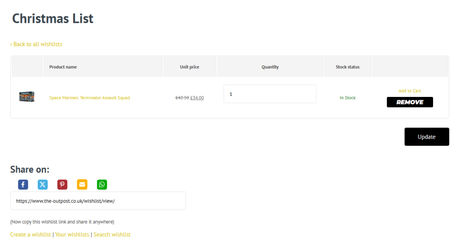The height and width of the screenshot is (245, 460).
Task: Go to Your wishlists
Action: pos(72,235)
